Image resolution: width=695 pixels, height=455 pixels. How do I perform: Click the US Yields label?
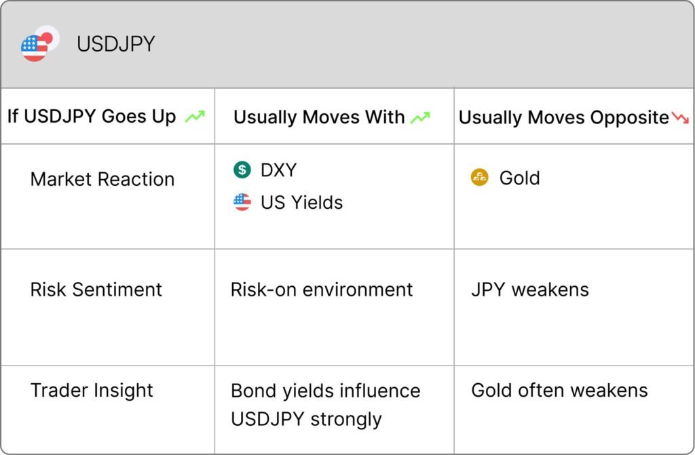click(301, 203)
